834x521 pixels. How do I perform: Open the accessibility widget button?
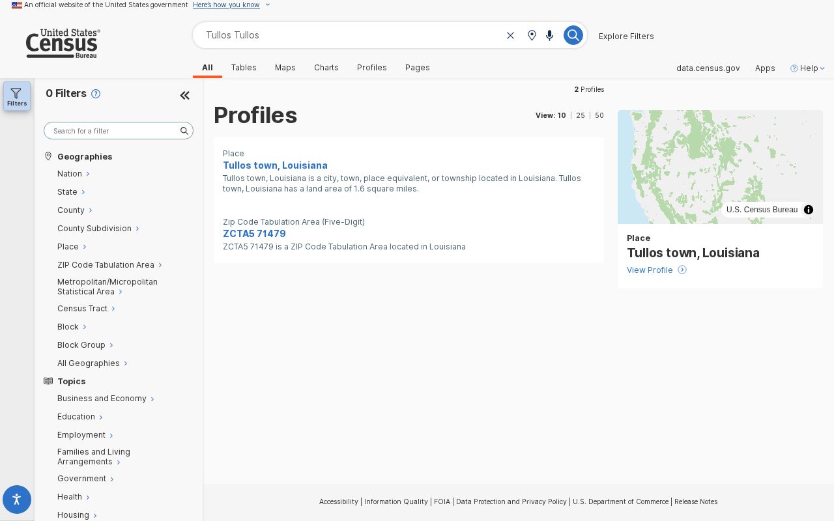coord(17,500)
